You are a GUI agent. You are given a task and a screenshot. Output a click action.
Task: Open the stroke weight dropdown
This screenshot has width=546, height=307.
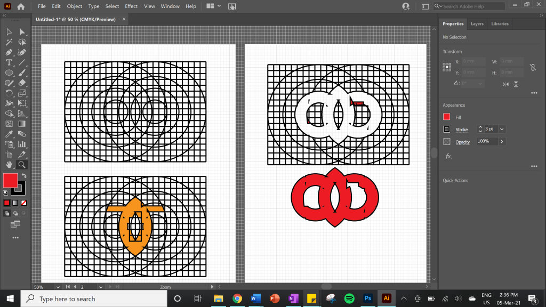pos(502,129)
